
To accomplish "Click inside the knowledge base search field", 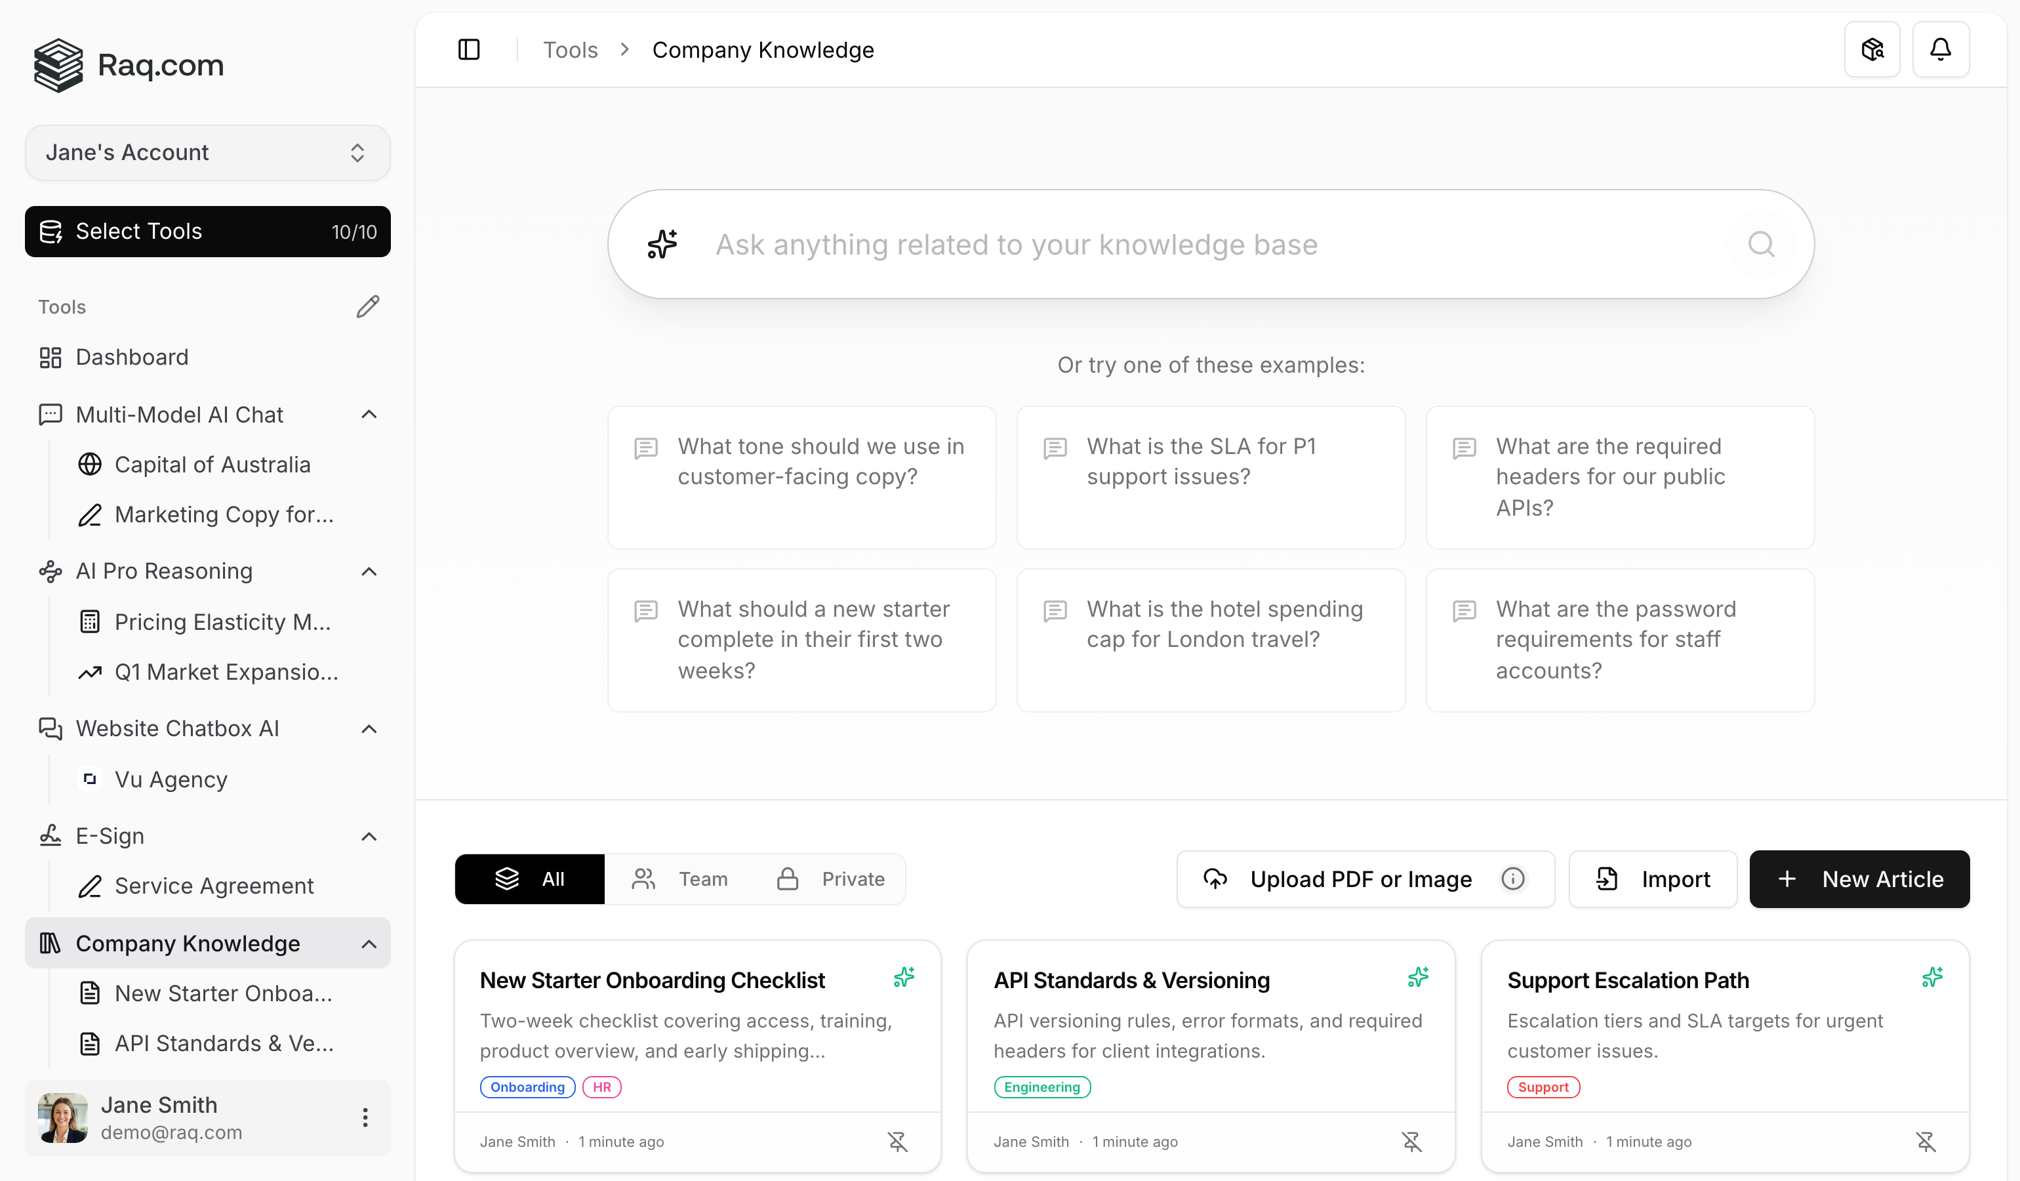I will 1122,243.
